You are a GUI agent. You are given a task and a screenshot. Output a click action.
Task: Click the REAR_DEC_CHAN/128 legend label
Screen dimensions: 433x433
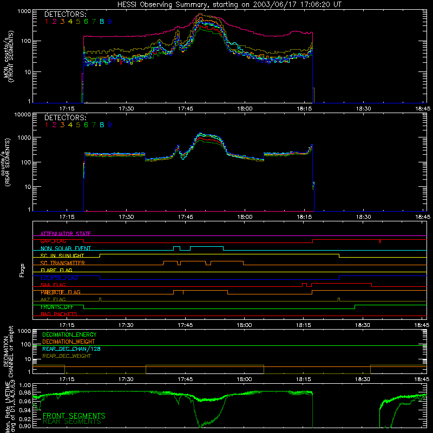point(71,349)
